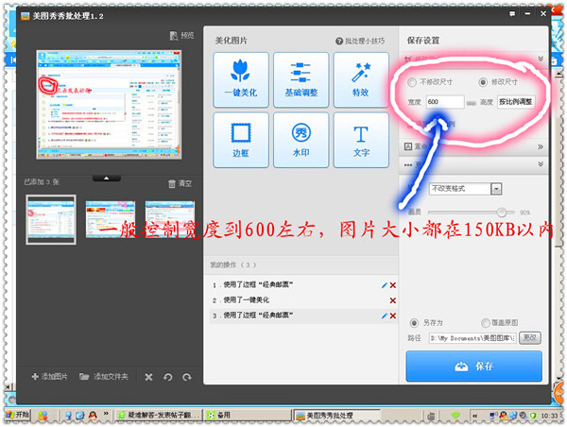Click 更改 to change save path
The height and width of the screenshot is (427, 567).
click(530, 338)
